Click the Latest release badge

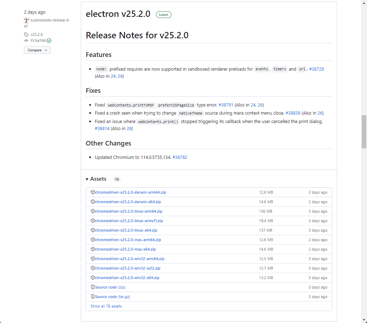pos(164,15)
